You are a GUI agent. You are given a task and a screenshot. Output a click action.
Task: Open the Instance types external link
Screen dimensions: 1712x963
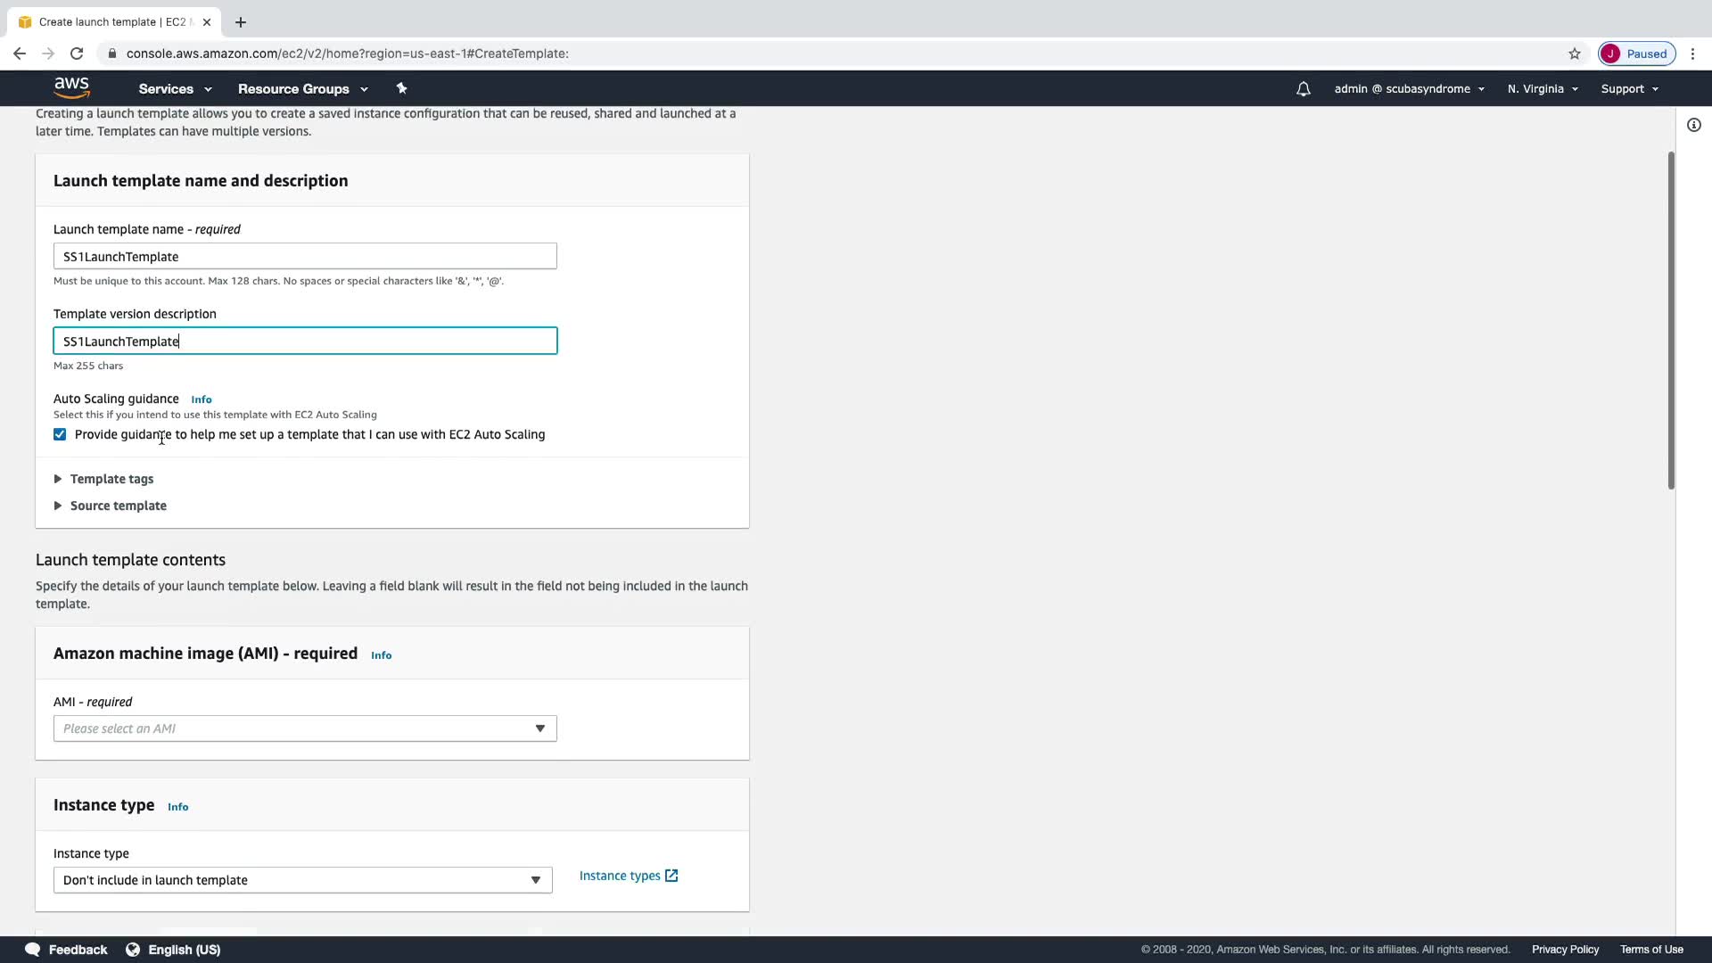point(629,876)
